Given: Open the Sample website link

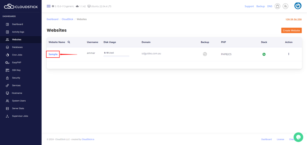Looking at the screenshot, I should click(53, 54).
